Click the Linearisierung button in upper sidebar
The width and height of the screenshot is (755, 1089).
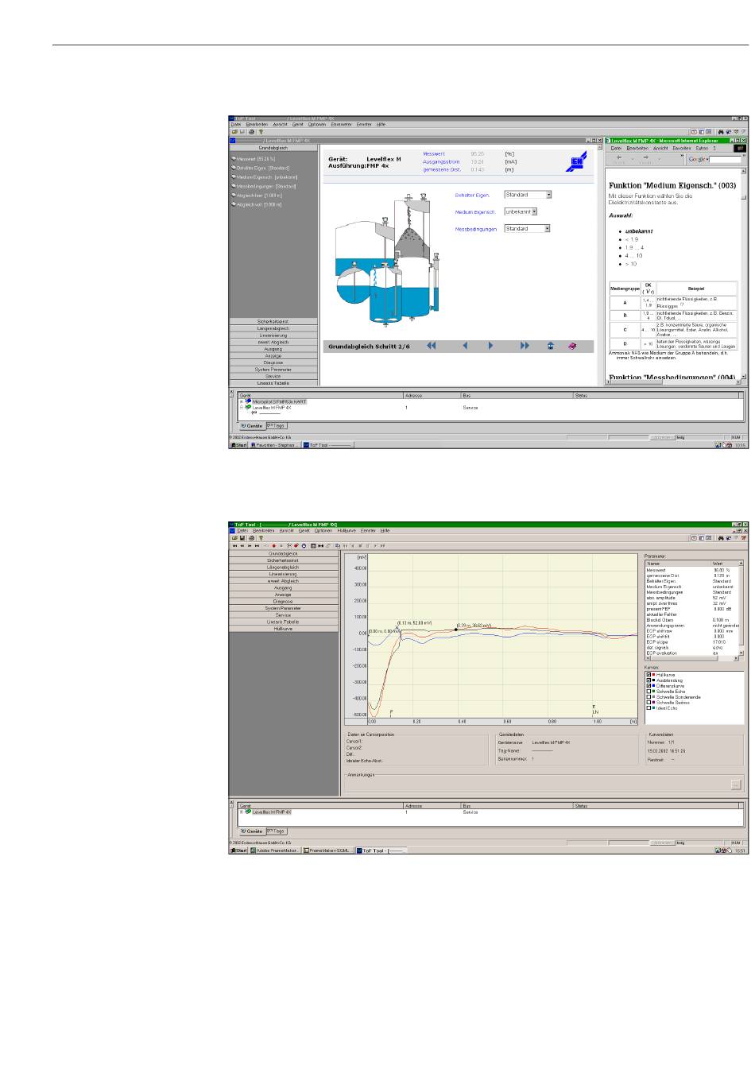[x=273, y=335]
